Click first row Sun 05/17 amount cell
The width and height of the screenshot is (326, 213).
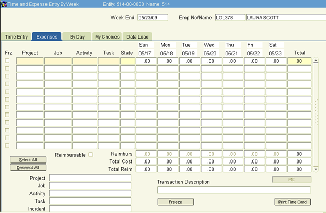pos(146,61)
